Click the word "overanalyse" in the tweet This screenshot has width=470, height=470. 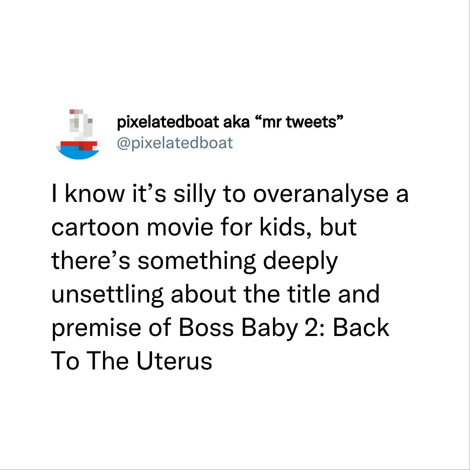(x=321, y=195)
